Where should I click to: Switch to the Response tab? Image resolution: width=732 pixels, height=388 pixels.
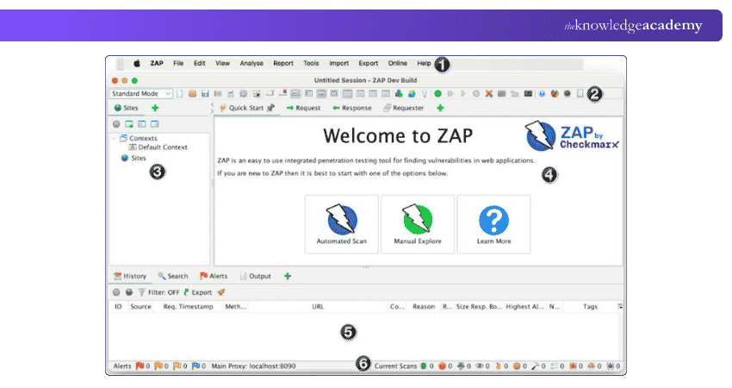[352, 108]
